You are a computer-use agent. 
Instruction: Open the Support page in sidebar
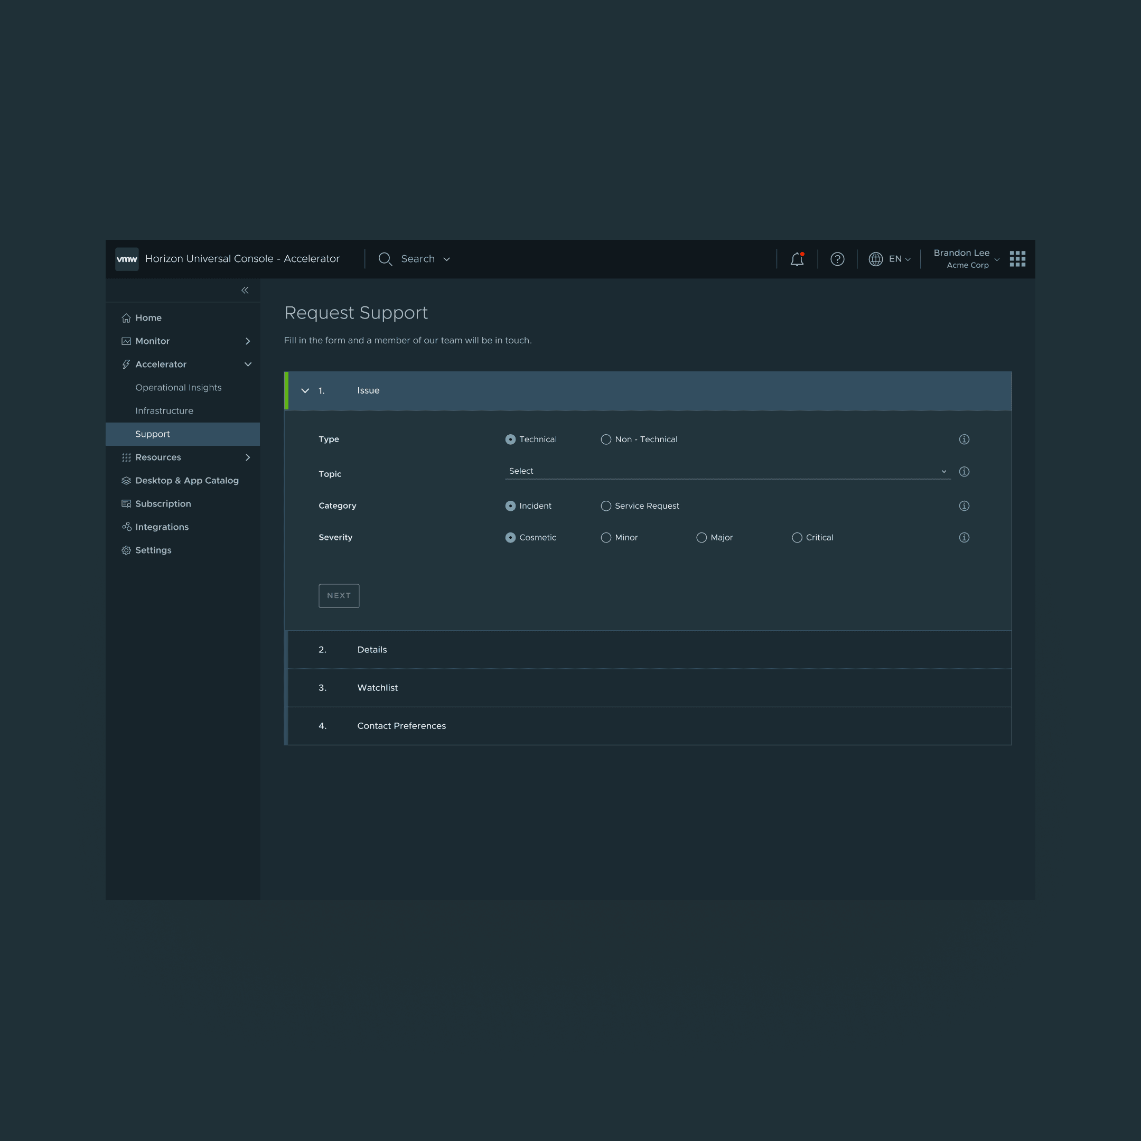coord(152,434)
